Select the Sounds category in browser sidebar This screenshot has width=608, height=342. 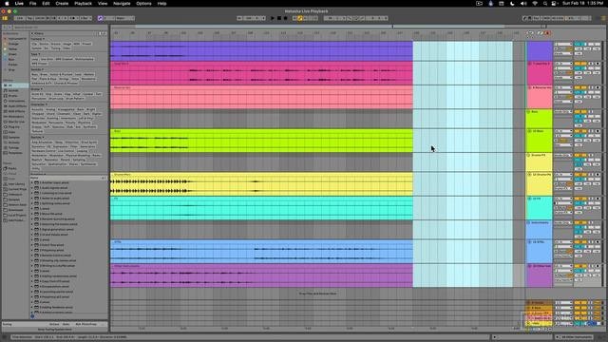[16, 90]
